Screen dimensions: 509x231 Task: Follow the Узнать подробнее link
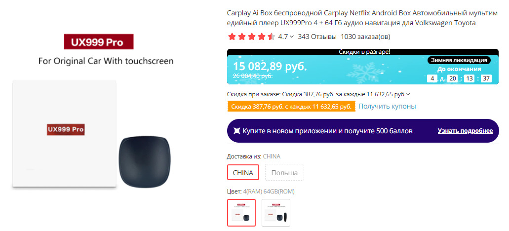point(465,131)
